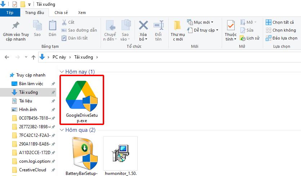Open the Customize Quick Access Toolbar dropdown
This screenshot has height=176, width=301.
point(29,4)
